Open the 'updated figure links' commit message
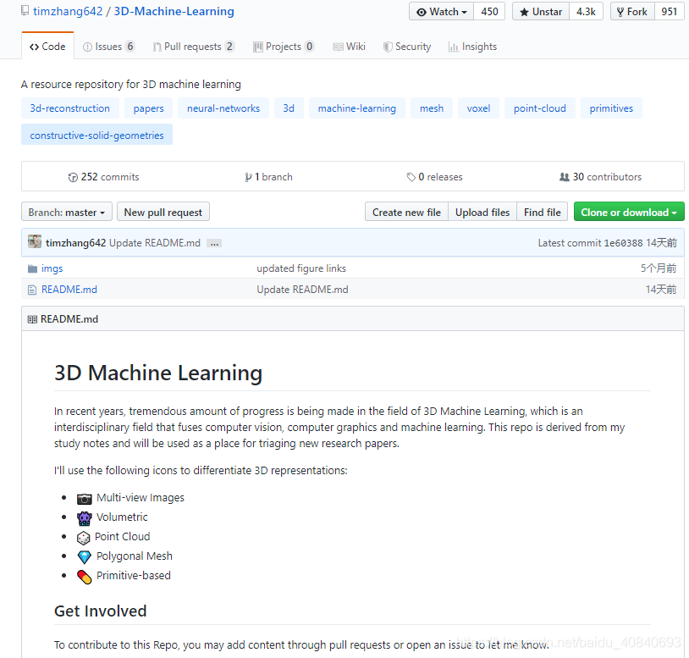 [301, 268]
